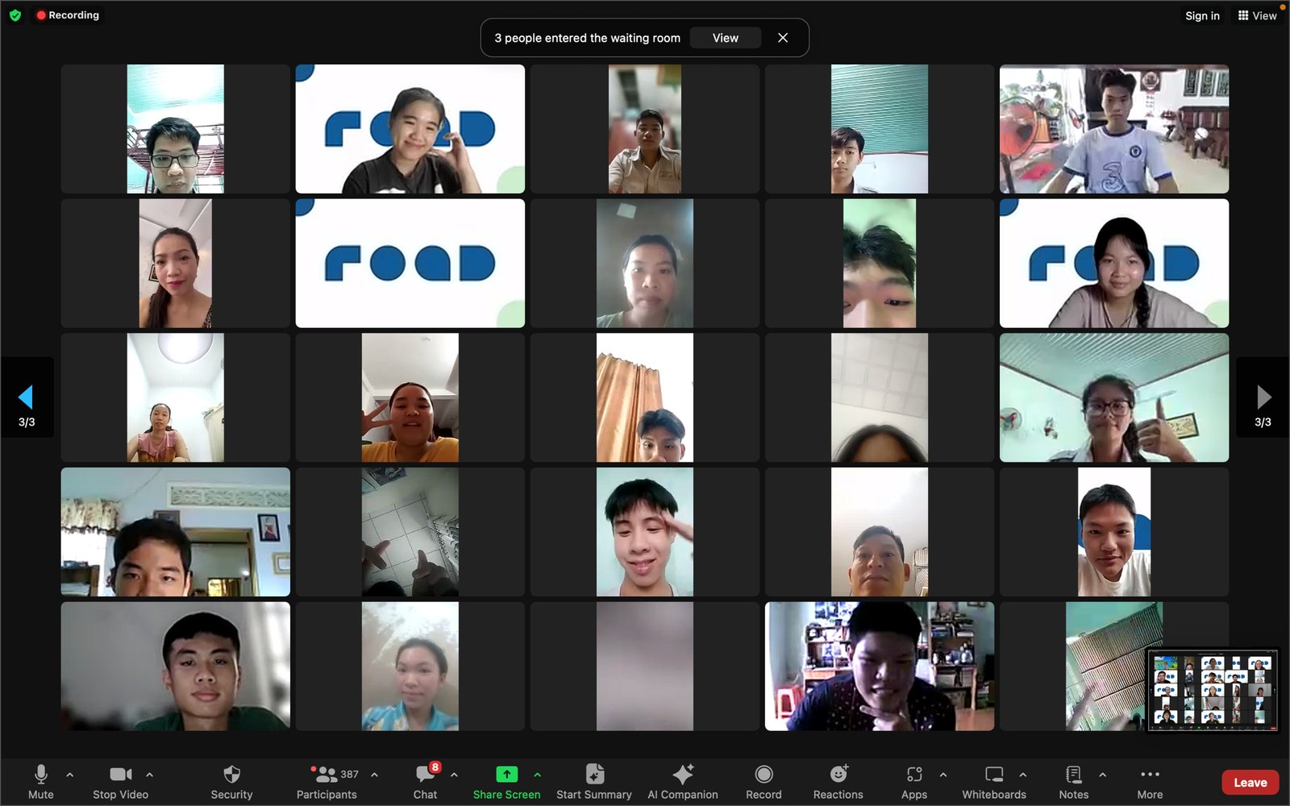Open the Participants panel
Viewport: 1290px width, 806px height.
(327, 781)
